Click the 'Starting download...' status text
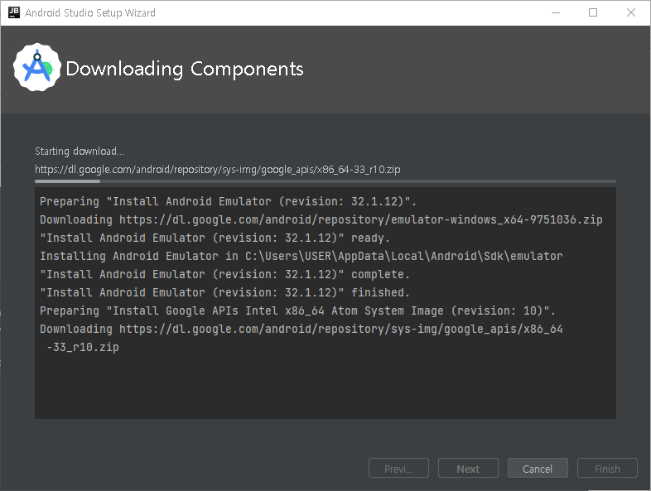Image resolution: width=651 pixels, height=491 pixels. [x=80, y=151]
